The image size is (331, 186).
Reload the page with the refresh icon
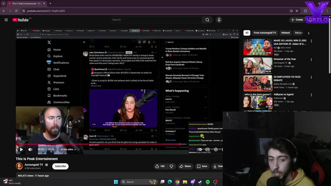click(x=16, y=11)
